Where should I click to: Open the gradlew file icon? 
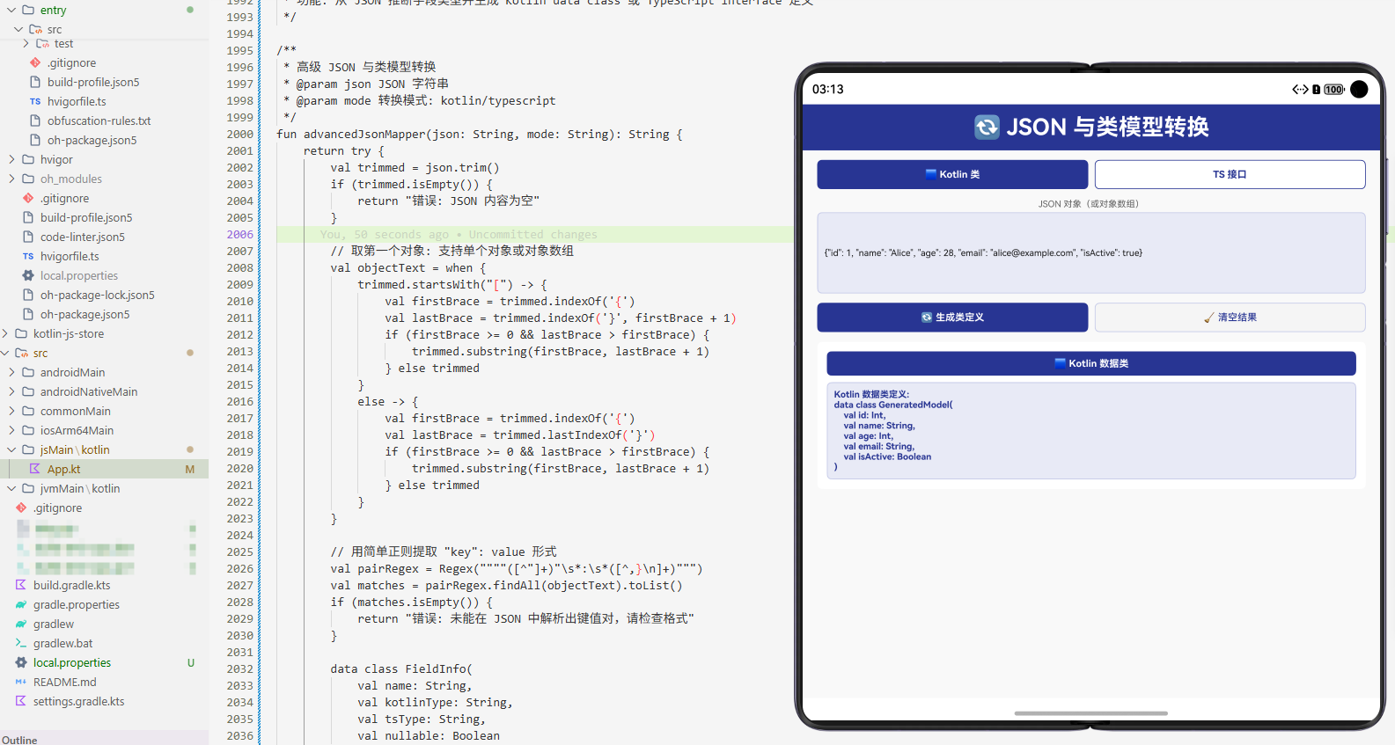coord(21,624)
